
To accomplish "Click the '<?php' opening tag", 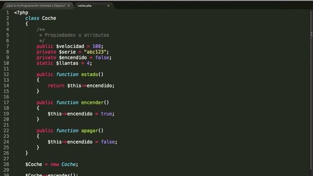I will [21, 13].
